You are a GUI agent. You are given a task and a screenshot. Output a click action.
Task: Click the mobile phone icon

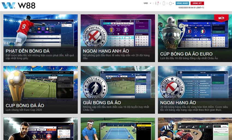point(164,3)
